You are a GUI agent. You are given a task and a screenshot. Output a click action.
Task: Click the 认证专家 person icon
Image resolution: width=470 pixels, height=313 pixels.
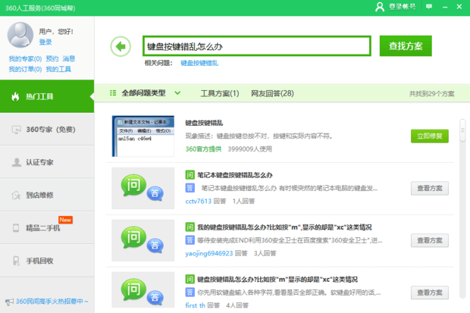(16, 162)
